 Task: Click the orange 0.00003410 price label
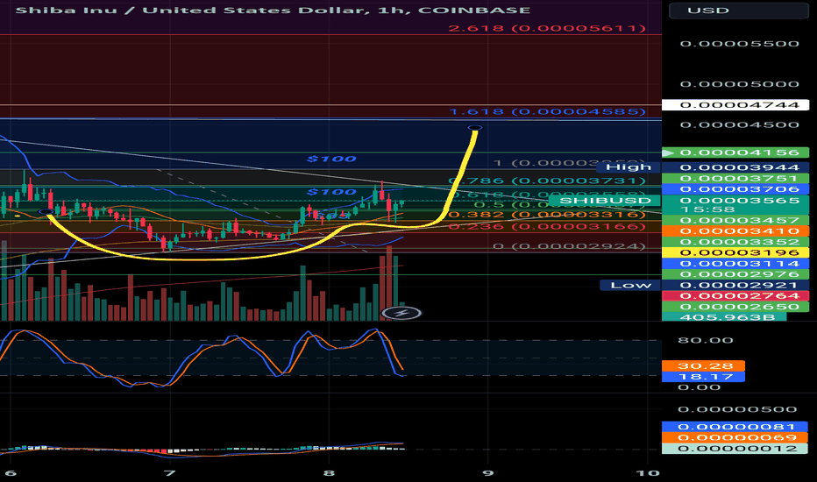(x=735, y=230)
